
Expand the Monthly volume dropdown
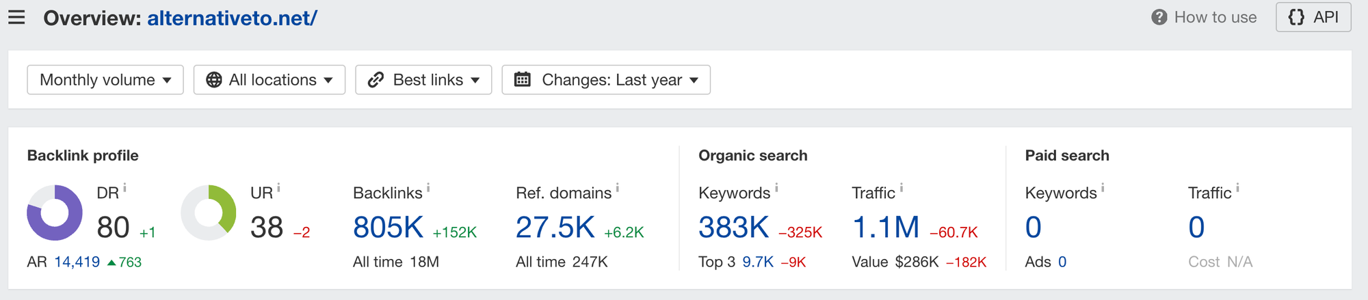[x=105, y=80]
